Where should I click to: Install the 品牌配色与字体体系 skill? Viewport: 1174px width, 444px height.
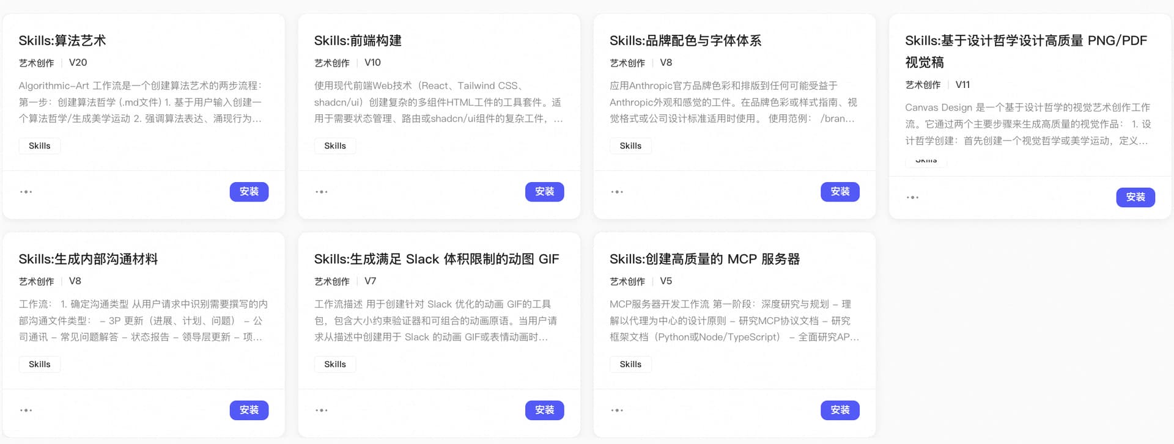tap(840, 192)
